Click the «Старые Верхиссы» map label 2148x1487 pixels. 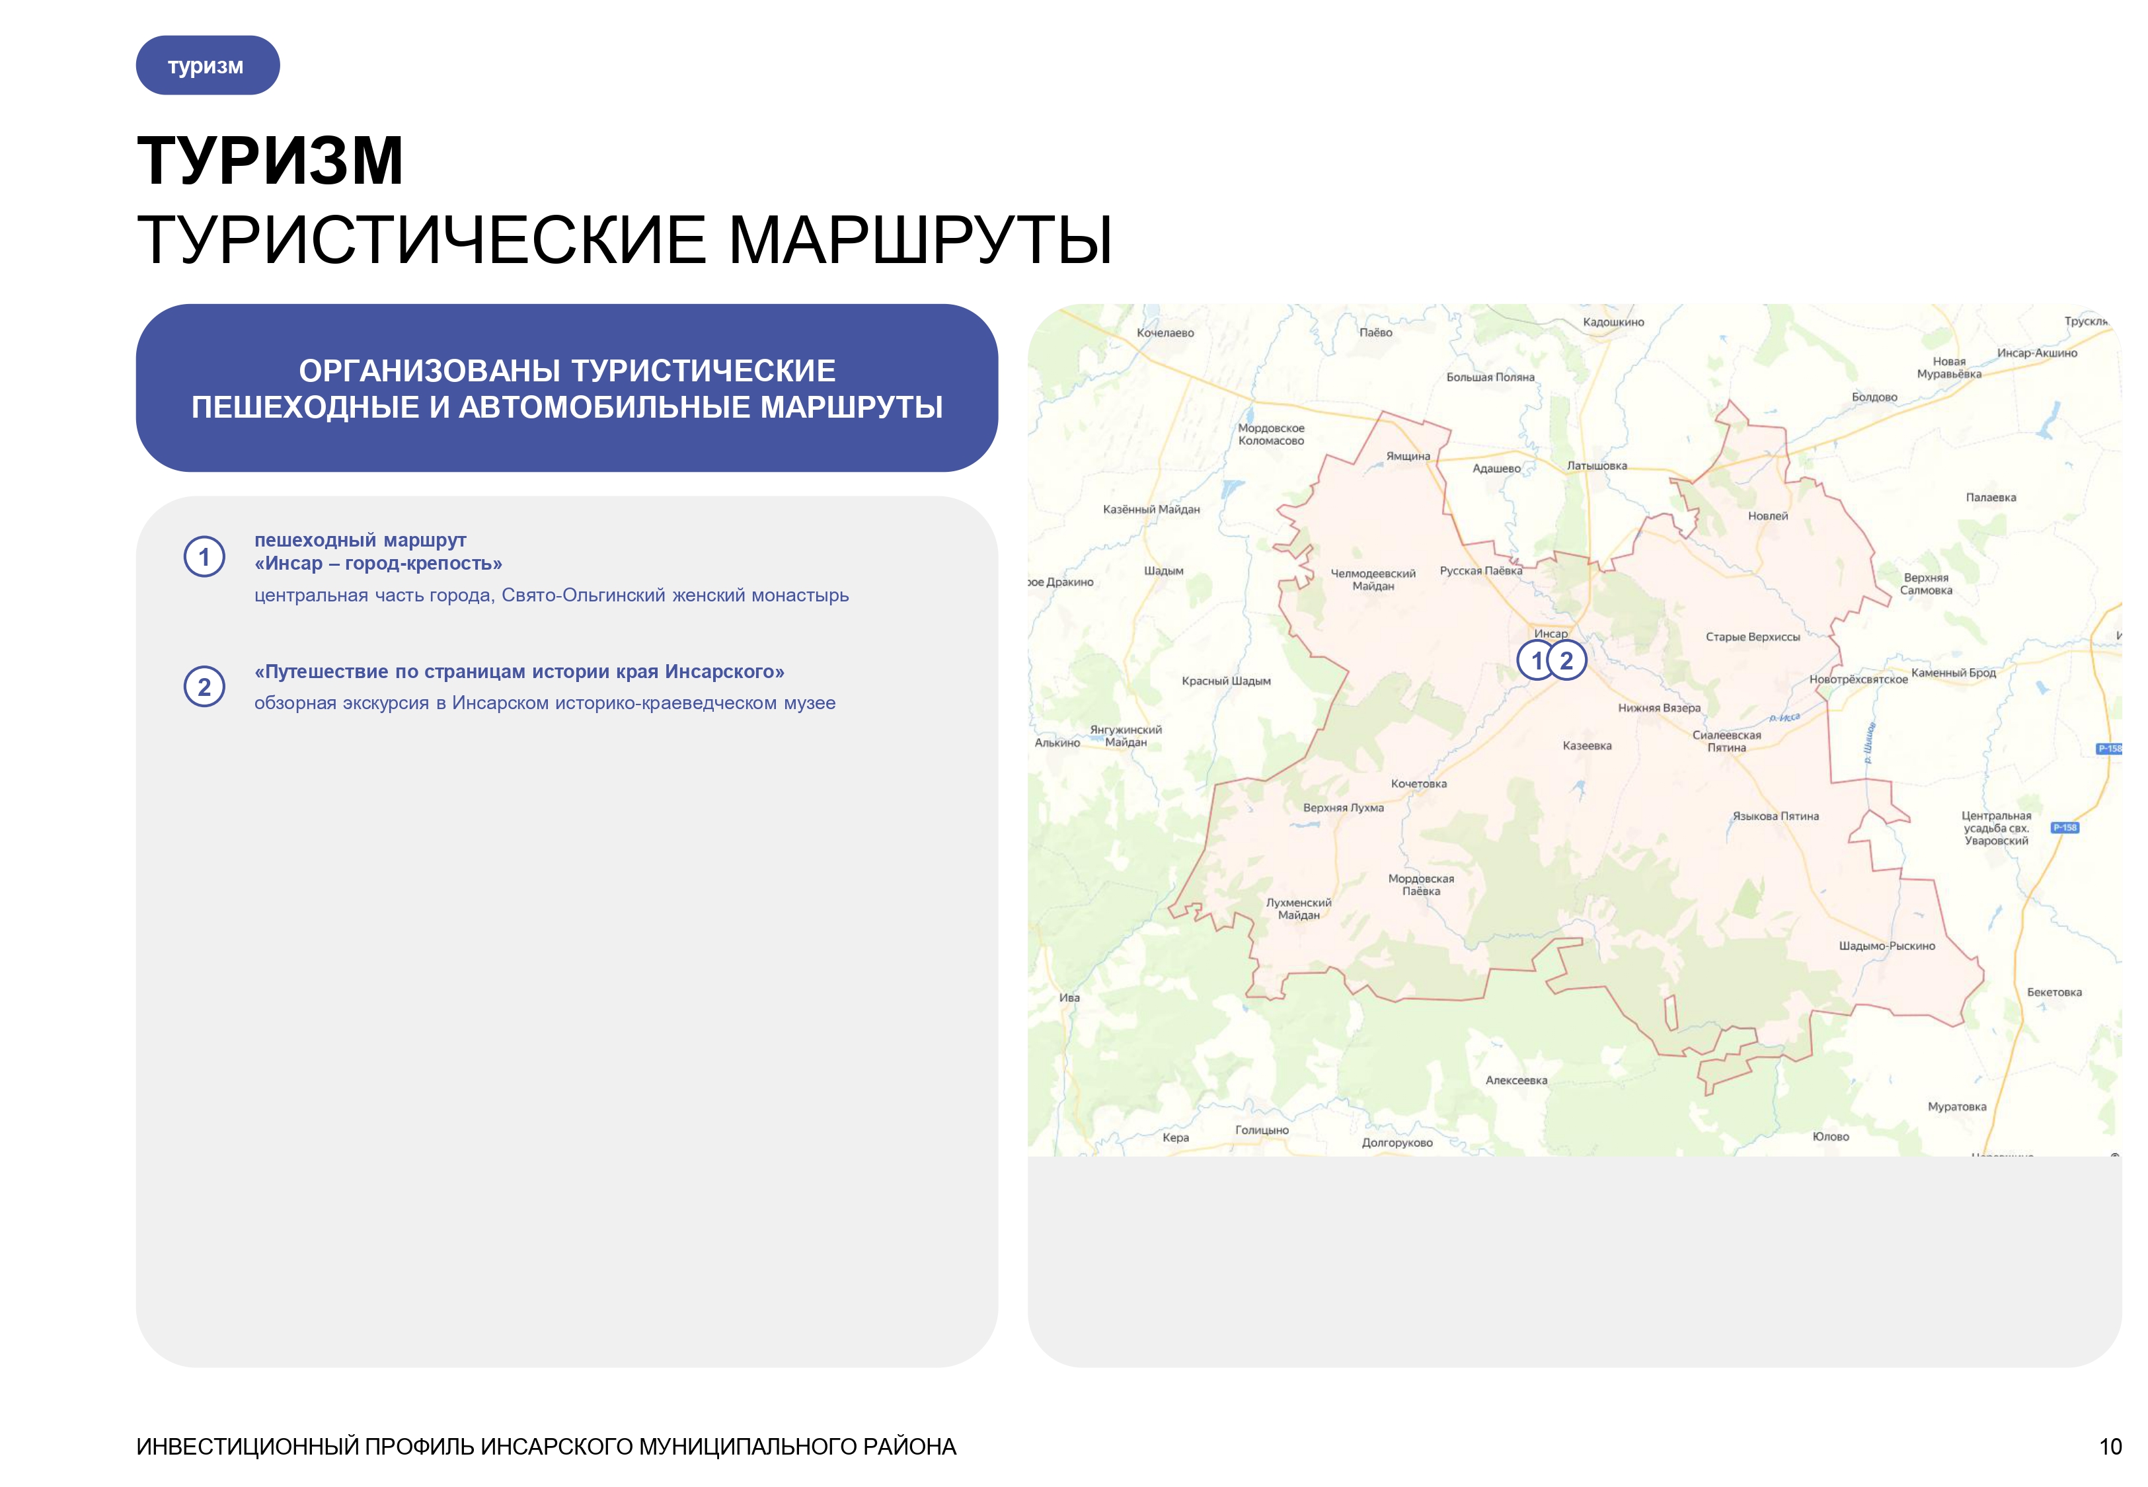[1753, 637]
